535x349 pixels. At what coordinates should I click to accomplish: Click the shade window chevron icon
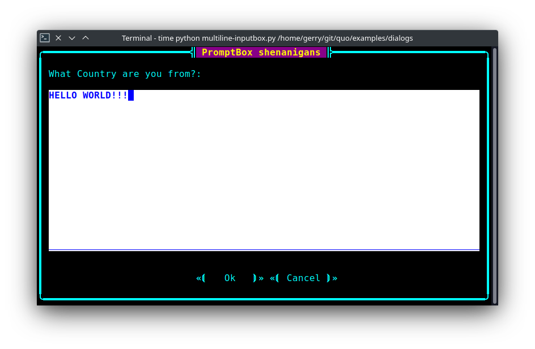(x=72, y=38)
